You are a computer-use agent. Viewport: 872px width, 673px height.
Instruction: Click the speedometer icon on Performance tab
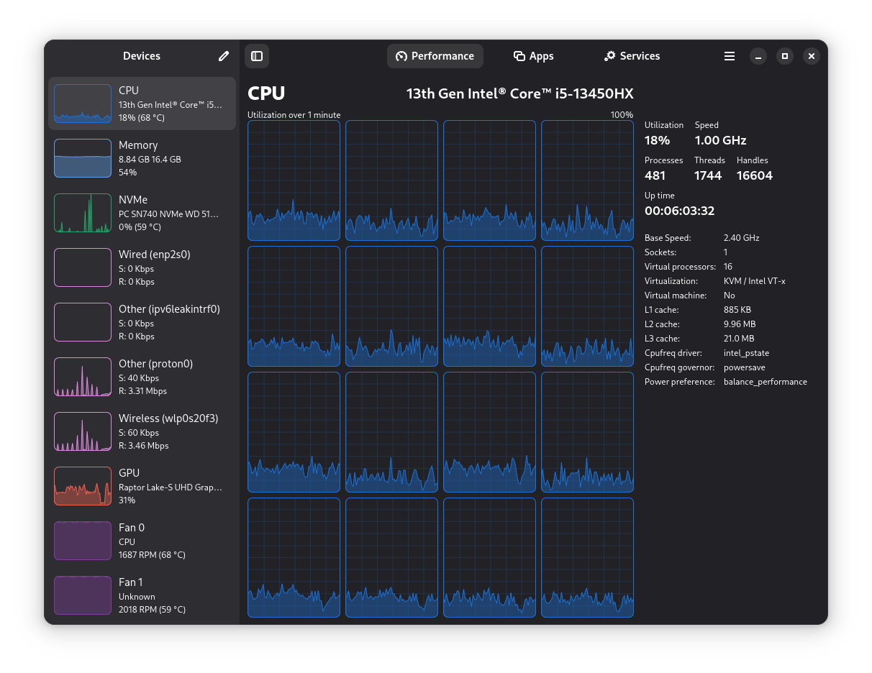pyautogui.click(x=401, y=55)
